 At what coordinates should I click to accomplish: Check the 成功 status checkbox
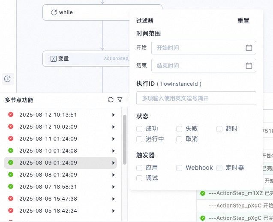tap(139, 129)
